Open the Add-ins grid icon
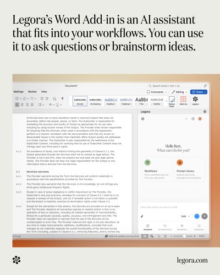This screenshot has height=275, width=220. (x=183, y=101)
